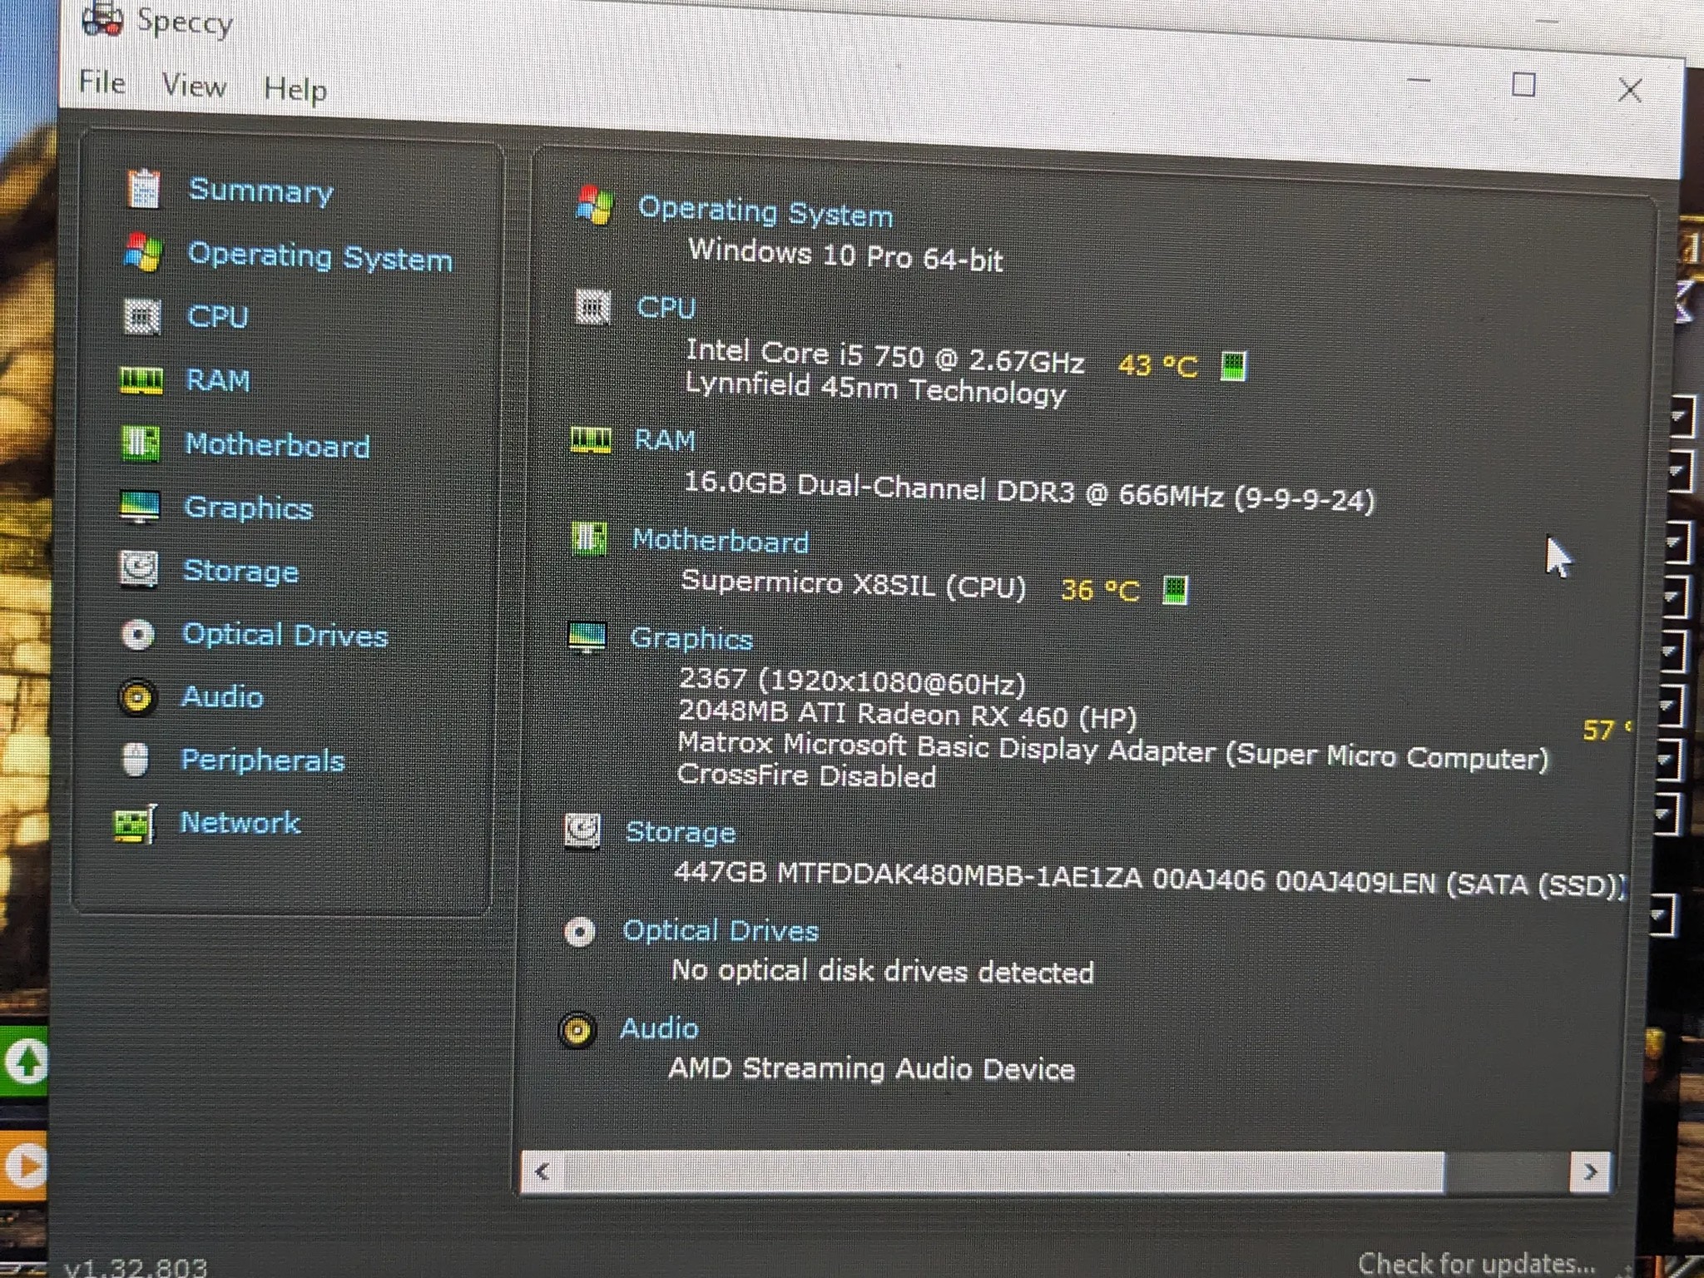The width and height of the screenshot is (1704, 1278).
Task: Open the Summary section icon in sidebar
Action: (x=143, y=189)
